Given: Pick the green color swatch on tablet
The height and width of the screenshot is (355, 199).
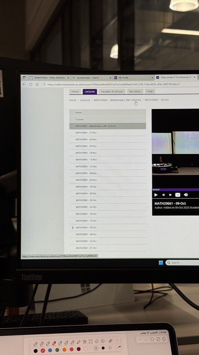Looking at the screenshot, I should 57,350.
